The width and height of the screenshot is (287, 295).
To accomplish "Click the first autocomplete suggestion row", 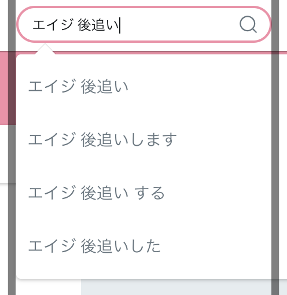I will (x=144, y=87).
